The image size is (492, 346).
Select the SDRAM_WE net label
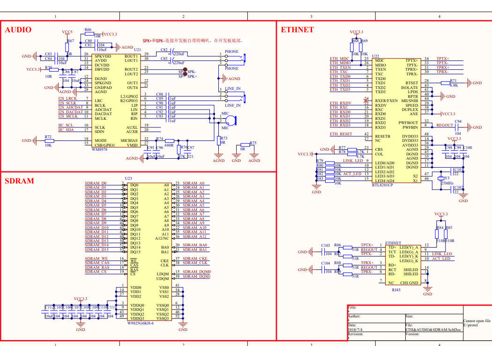tap(97, 258)
